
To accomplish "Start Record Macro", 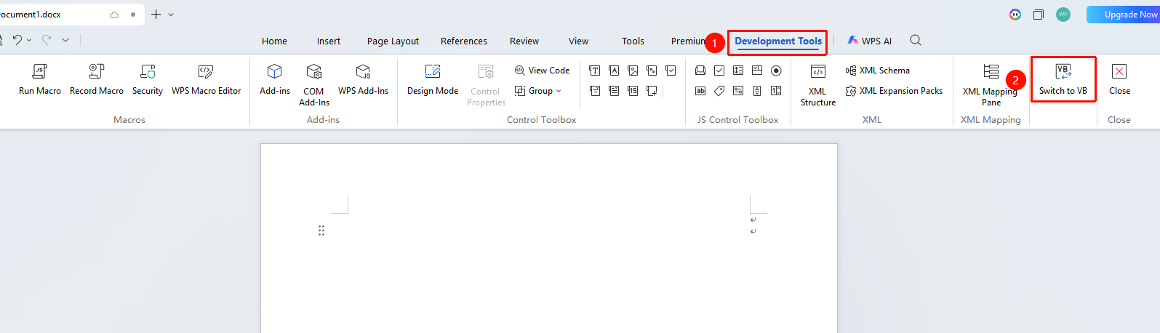I will (96, 79).
